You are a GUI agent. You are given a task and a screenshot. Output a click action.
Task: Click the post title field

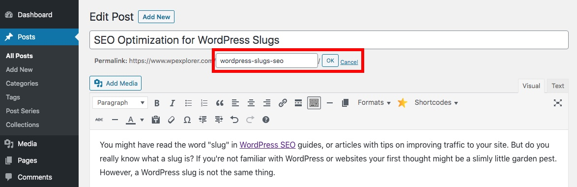point(329,40)
